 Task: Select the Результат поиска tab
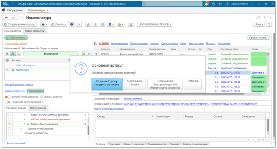coord(16,108)
